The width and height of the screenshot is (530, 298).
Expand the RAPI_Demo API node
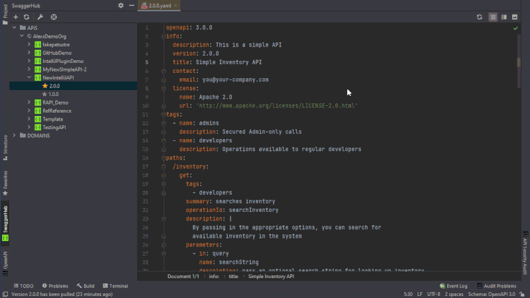coord(29,102)
